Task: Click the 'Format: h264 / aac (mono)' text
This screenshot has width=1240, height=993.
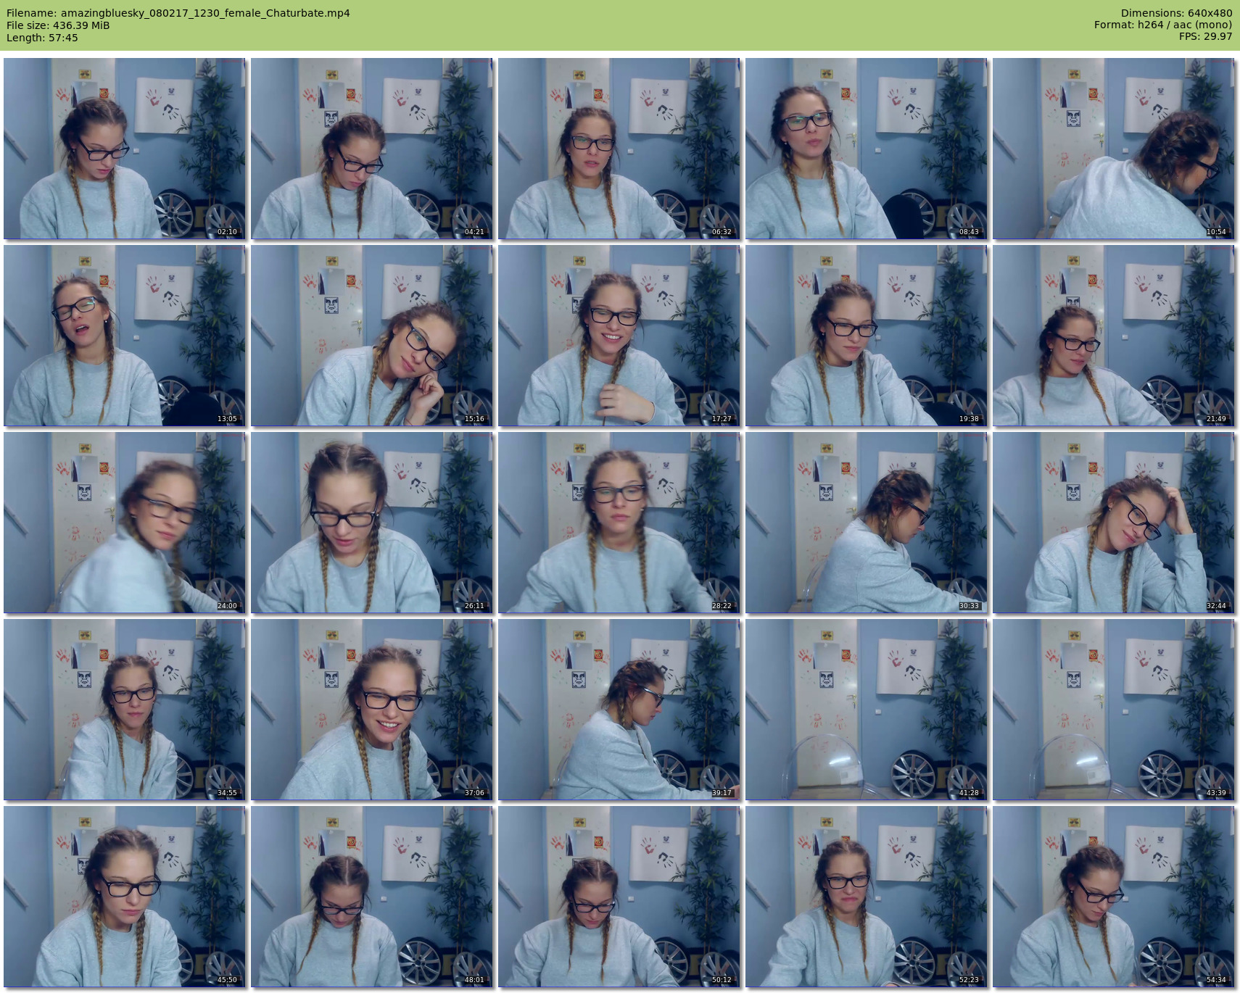Action: coord(1163,25)
